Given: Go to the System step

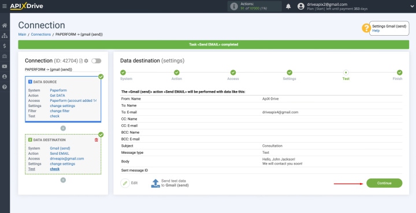Looking at the screenshot, I should click(123, 73).
